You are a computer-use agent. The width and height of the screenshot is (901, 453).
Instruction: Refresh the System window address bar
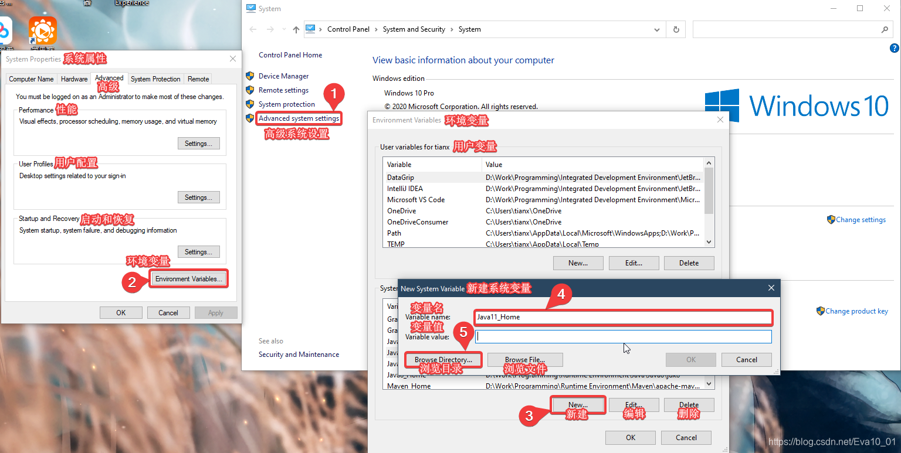click(676, 29)
